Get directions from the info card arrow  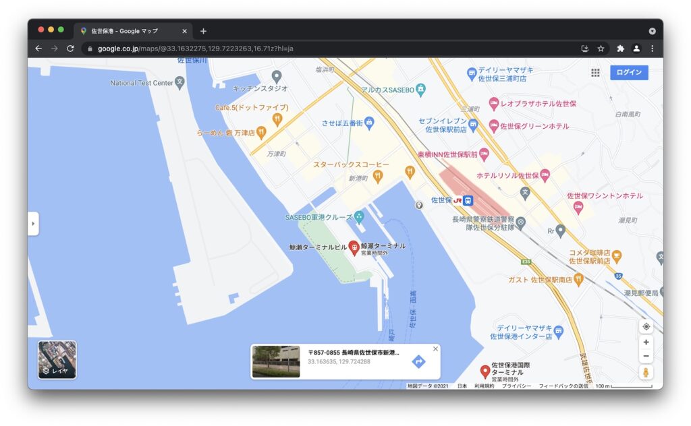(418, 361)
